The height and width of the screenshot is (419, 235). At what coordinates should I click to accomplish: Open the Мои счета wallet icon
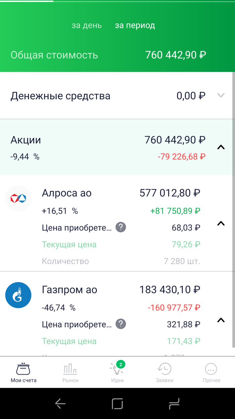(x=23, y=369)
